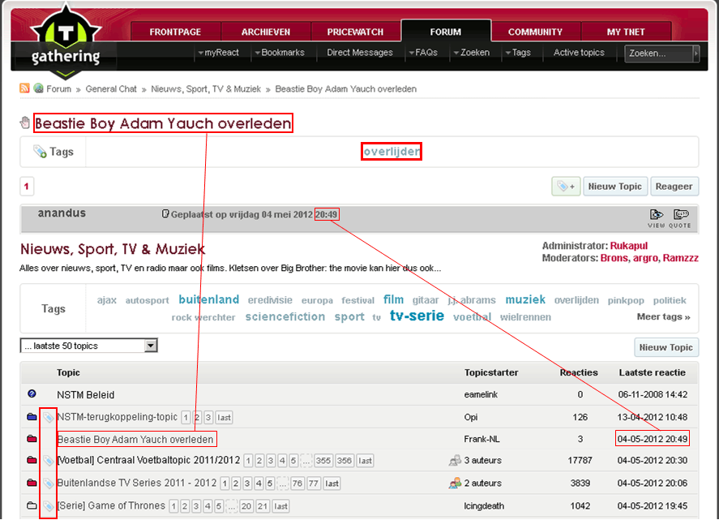Go to last page of Buitenlandse TV Series
The height and width of the screenshot is (520, 719).
click(x=332, y=483)
